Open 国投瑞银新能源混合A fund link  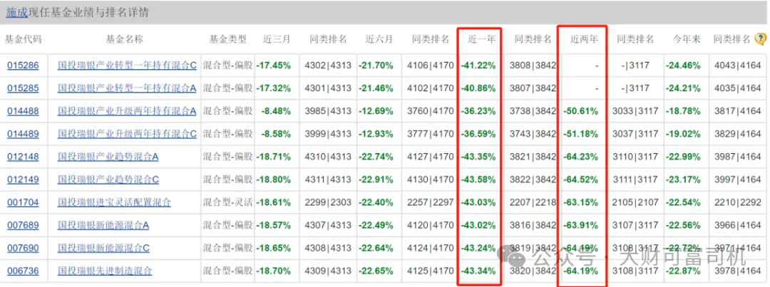coord(103,225)
